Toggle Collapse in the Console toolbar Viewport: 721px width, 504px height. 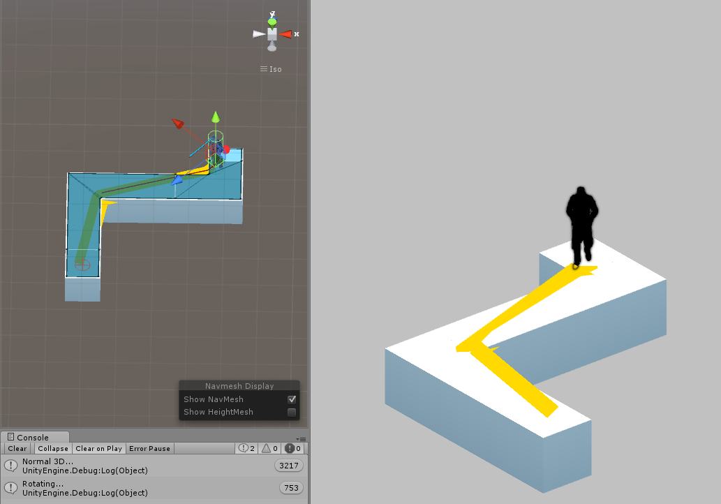(x=53, y=448)
